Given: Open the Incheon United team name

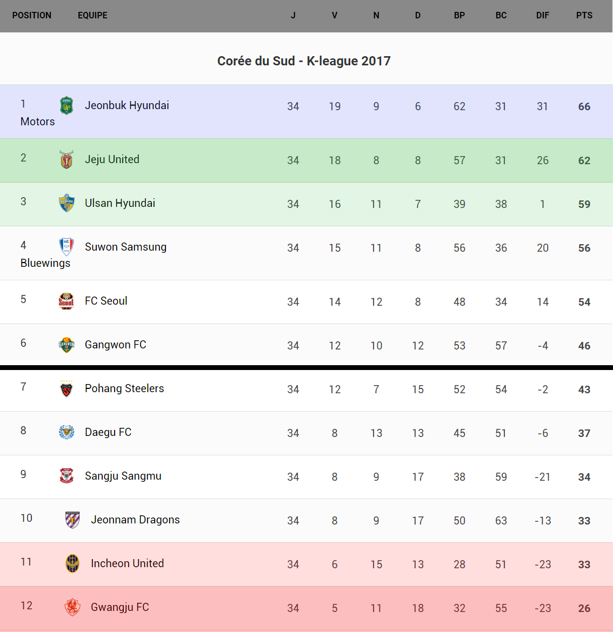Looking at the screenshot, I should (x=127, y=563).
